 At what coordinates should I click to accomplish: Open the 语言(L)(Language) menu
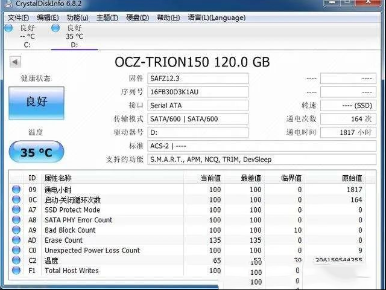217,18
